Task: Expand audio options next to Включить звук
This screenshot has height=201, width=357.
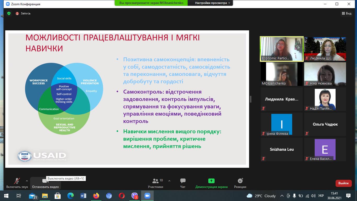Action: [27, 181]
